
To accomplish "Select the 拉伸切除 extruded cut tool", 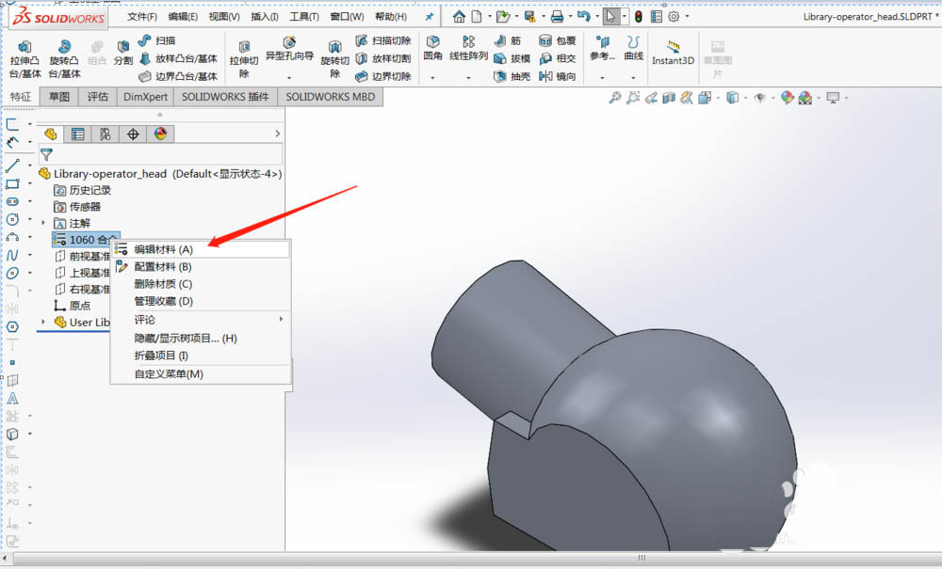I will pos(244,59).
